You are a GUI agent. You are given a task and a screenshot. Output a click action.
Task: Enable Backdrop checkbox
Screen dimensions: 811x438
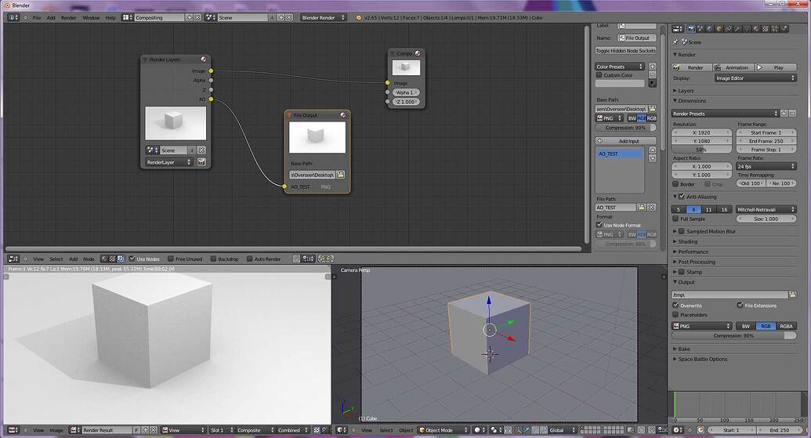213,259
